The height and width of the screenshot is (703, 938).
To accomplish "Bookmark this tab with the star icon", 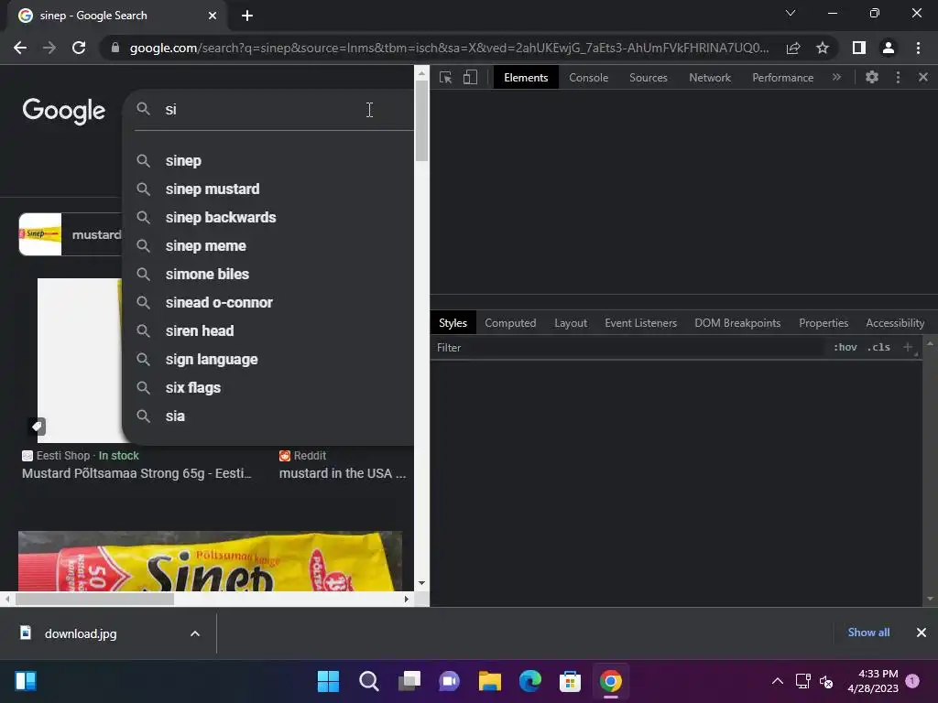I will (823, 48).
